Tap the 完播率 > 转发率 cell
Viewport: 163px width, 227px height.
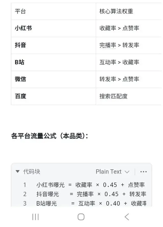tap(119, 45)
